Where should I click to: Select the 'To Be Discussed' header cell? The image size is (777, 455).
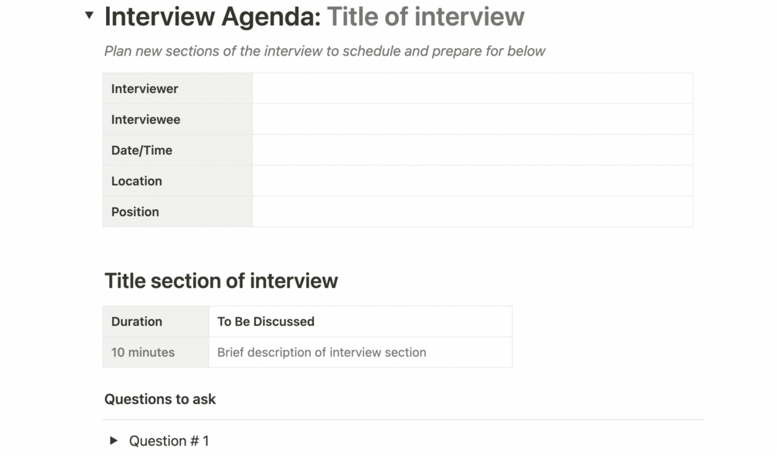tap(360, 322)
